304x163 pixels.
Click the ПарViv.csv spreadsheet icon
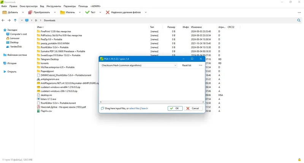coord(38,111)
